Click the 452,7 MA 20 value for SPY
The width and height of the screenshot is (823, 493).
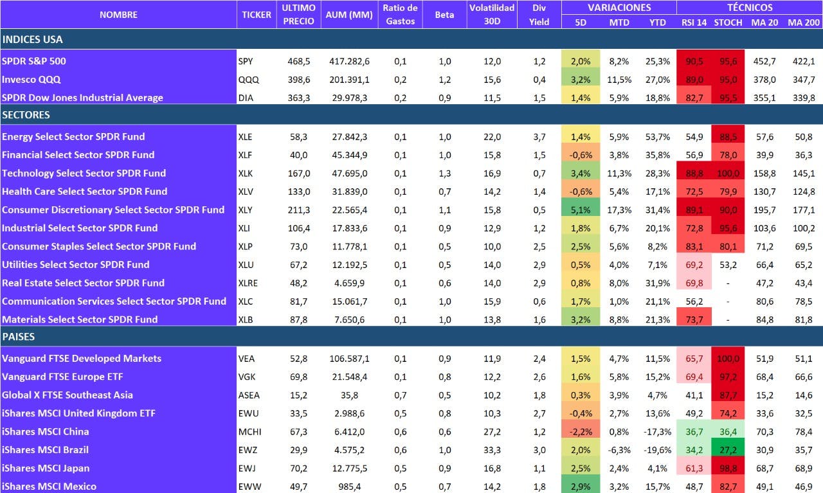click(764, 62)
